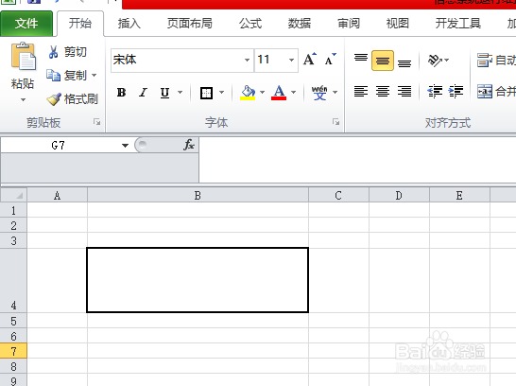Expand the Copy options arrow

pos(95,76)
